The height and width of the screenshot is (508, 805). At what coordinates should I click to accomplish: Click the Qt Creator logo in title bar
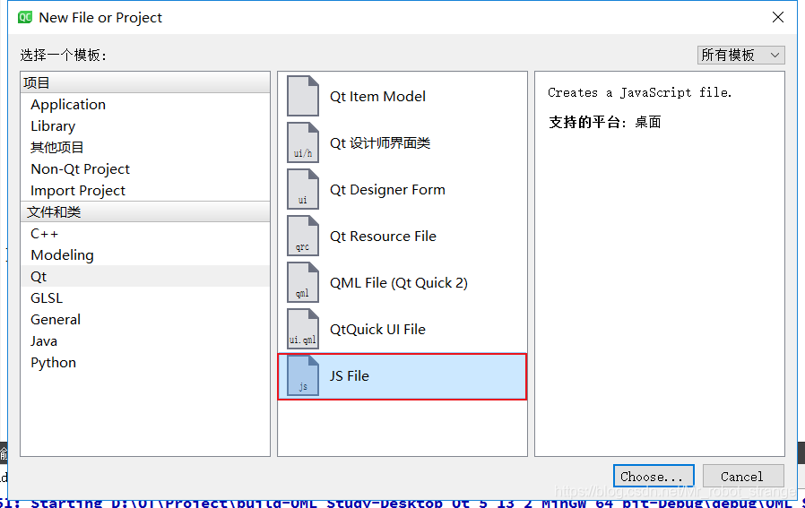pyautogui.click(x=25, y=17)
